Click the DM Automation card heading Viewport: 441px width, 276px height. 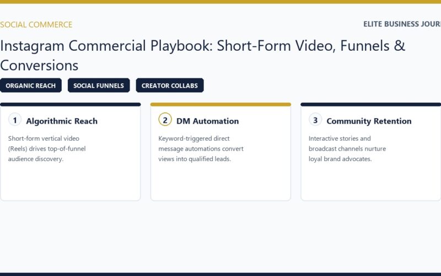pyautogui.click(x=208, y=121)
